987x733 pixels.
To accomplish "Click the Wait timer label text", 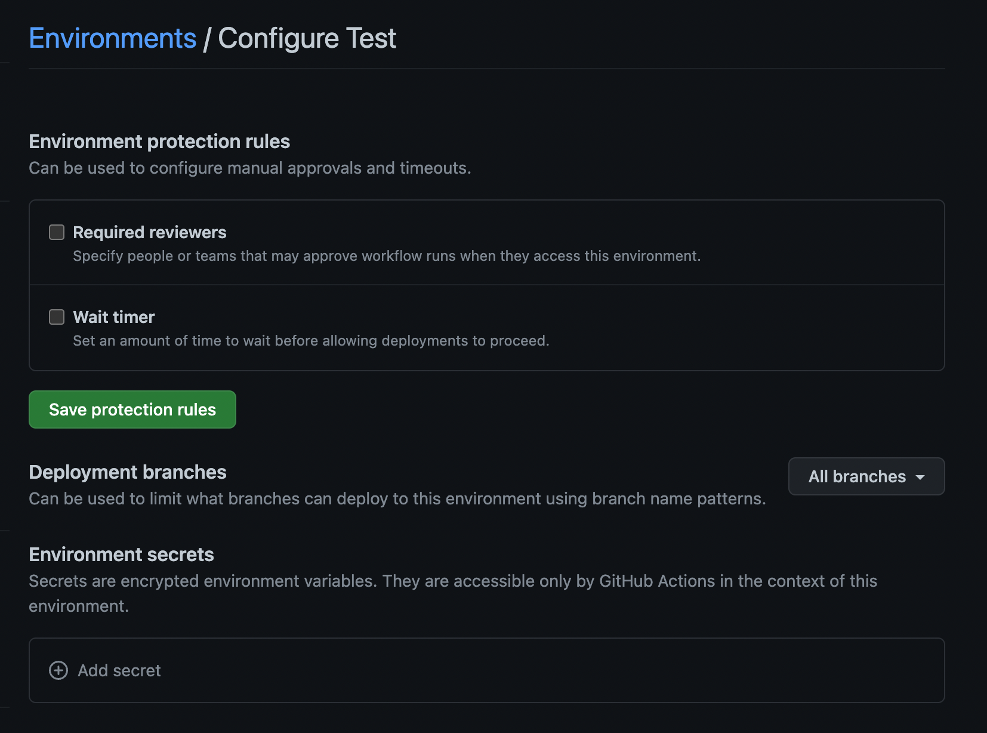I will coord(113,317).
